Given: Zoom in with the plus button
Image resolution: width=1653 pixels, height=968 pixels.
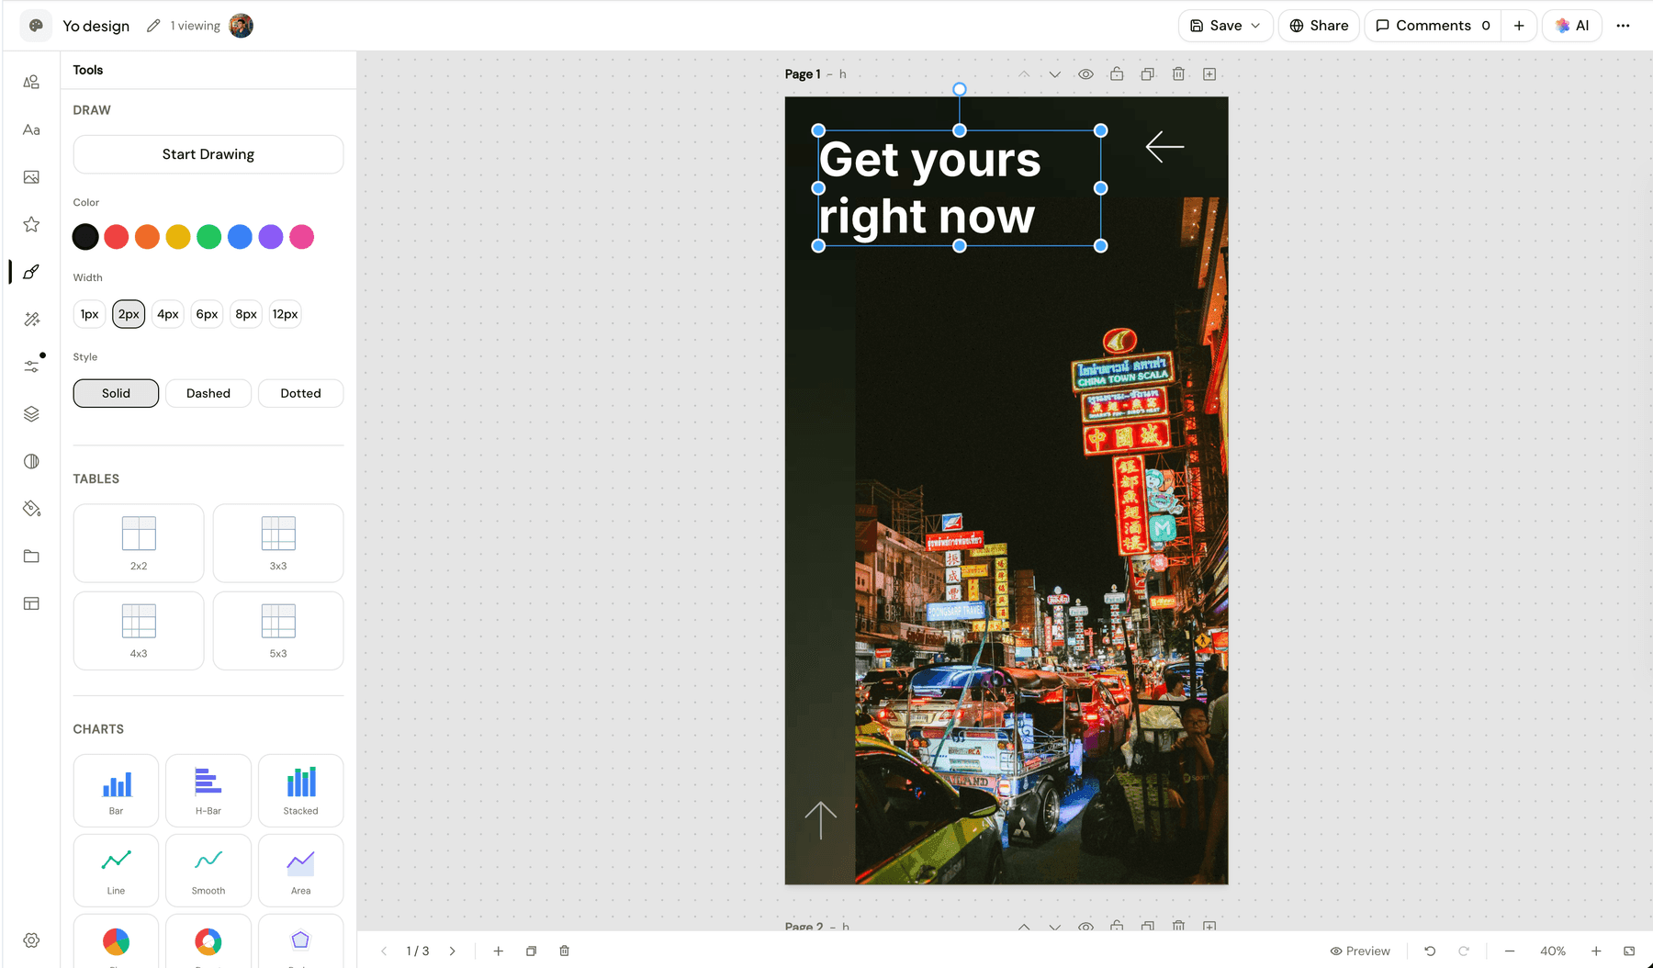Looking at the screenshot, I should click(x=1596, y=951).
